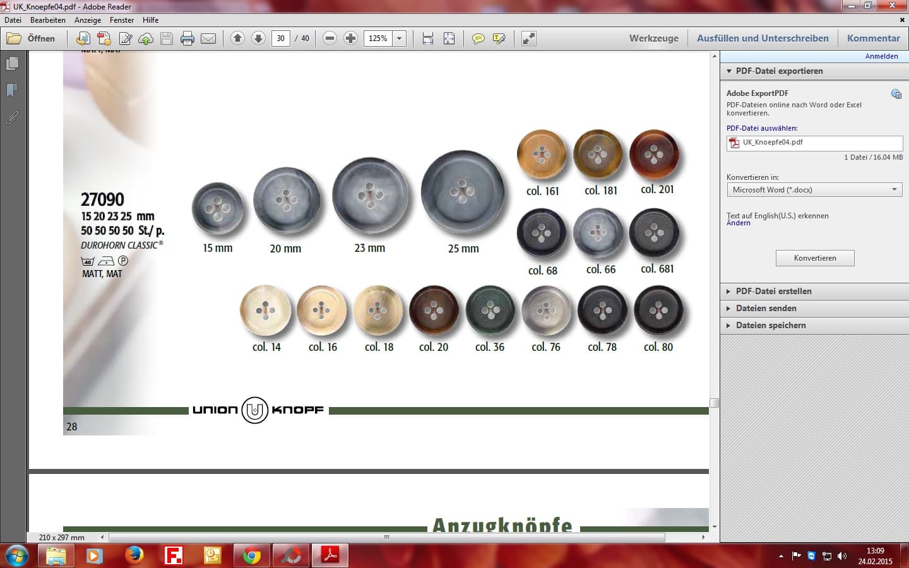Open Windows Explorer from the taskbar
Viewport: 909px width, 568px height.
[56, 555]
